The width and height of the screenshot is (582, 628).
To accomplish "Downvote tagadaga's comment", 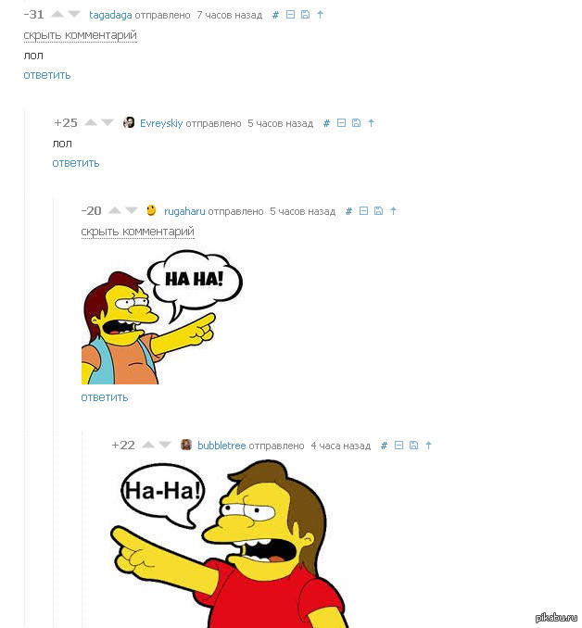I will tap(74, 15).
